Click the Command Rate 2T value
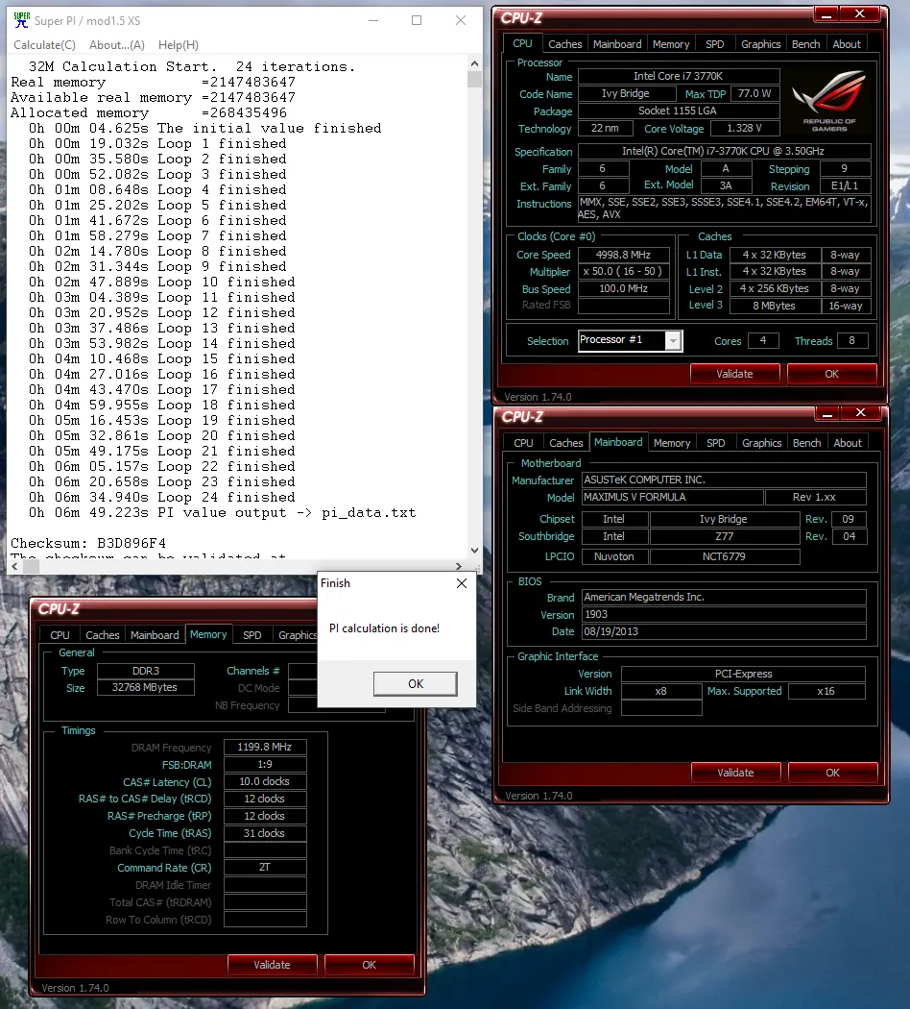The width and height of the screenshot is (910, 1009). point(265,868)
